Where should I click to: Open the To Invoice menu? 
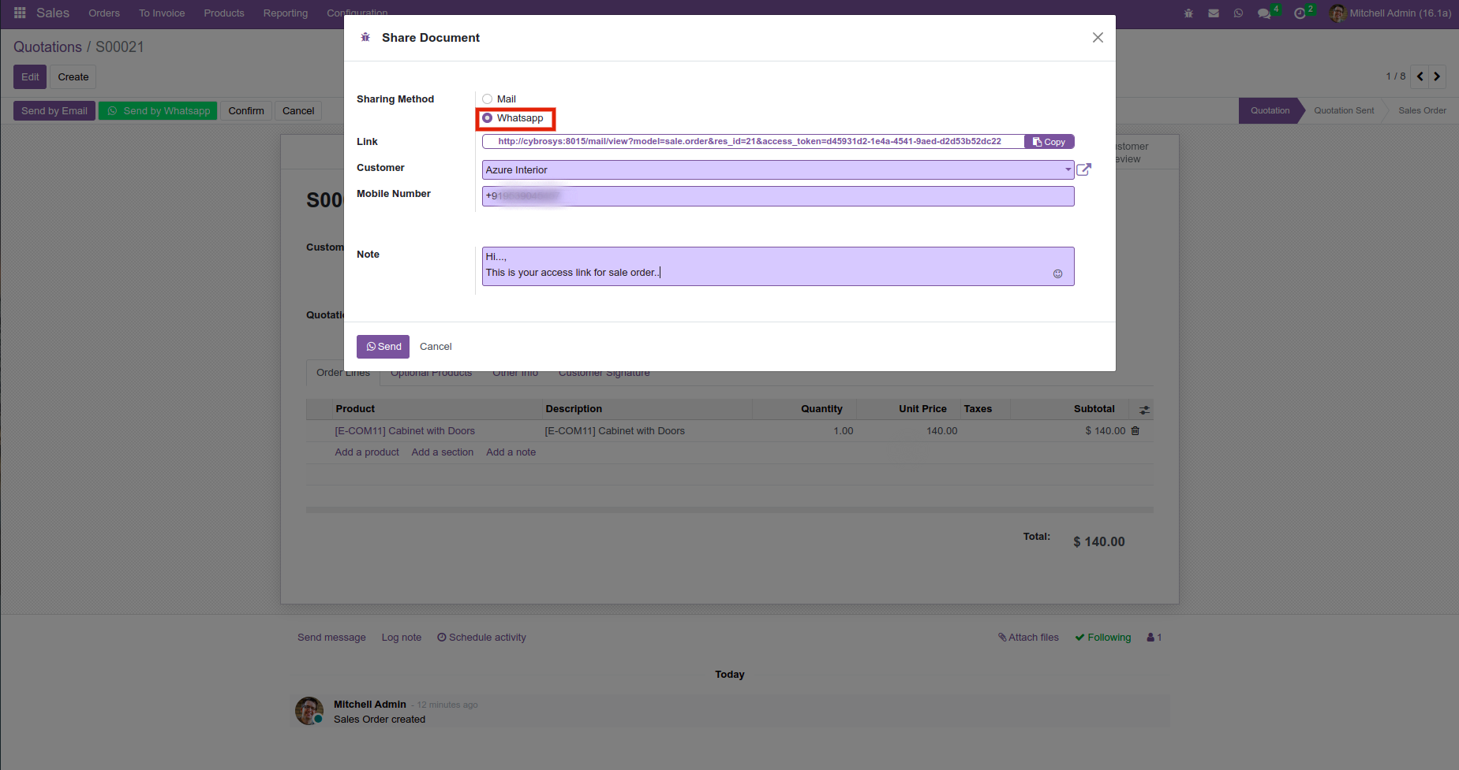[162, 13]
